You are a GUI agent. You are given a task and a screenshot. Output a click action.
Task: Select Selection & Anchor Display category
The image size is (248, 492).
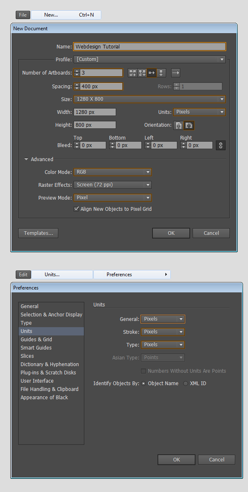[51, 315]
